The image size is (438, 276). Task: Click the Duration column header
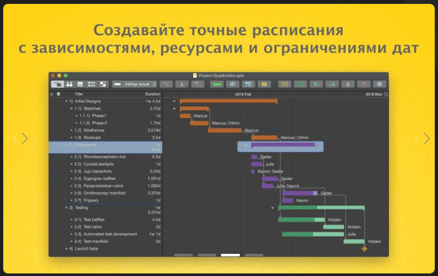tap(153, 94)
